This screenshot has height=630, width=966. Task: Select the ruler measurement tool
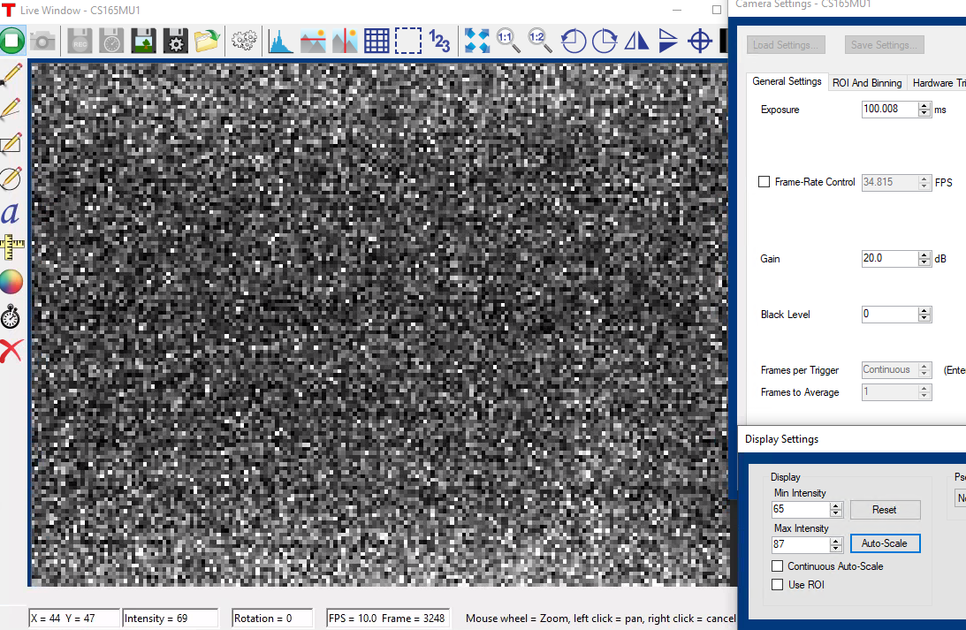click(11, 247)
